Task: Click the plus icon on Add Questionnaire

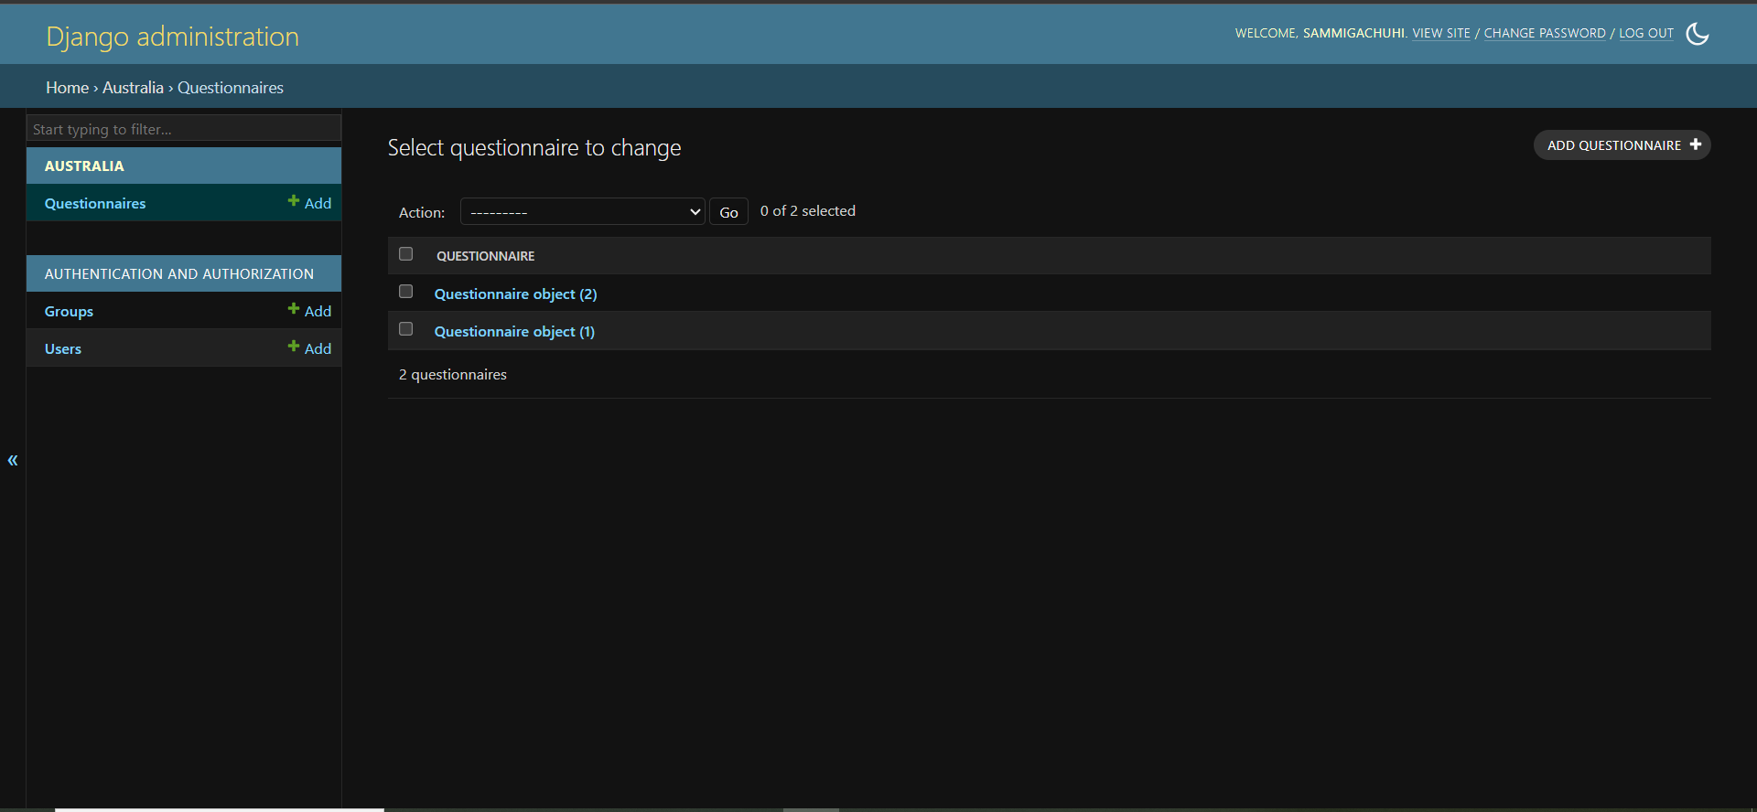Action: tap(1696, 144)
